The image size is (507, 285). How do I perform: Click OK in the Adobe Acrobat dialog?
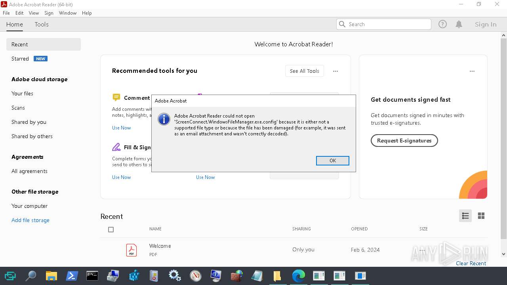point(333,160)
